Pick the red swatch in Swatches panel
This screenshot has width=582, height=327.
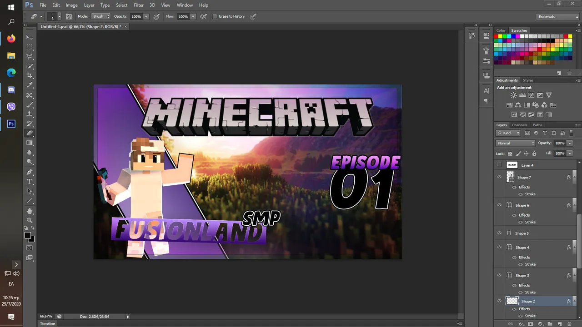click(x=497, y=36)
